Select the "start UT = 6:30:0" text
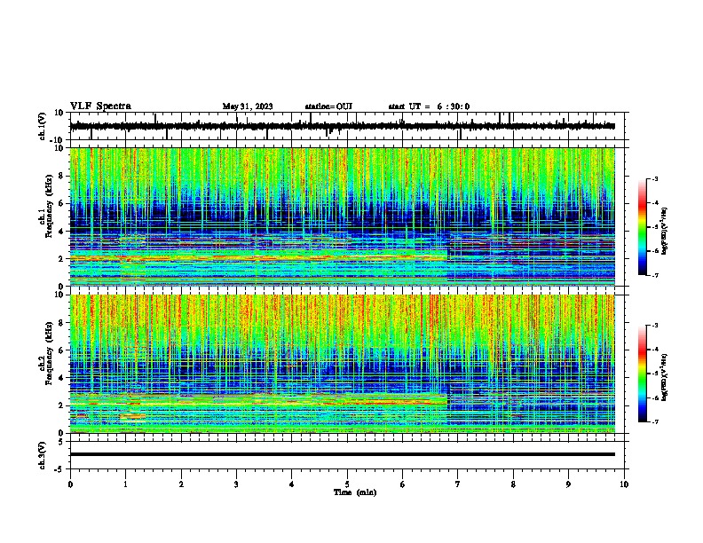Image resolution: width=703 pixels, height=543 pixels. point(429,106)
